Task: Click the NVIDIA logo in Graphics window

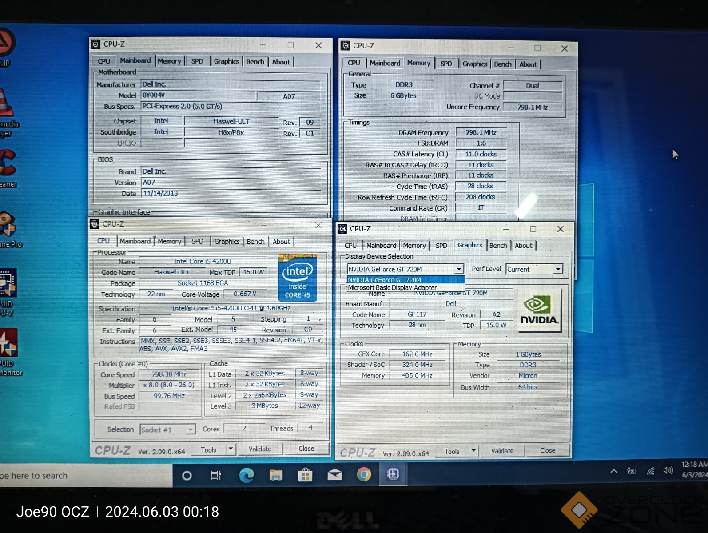Action: [x=539, y=310]
